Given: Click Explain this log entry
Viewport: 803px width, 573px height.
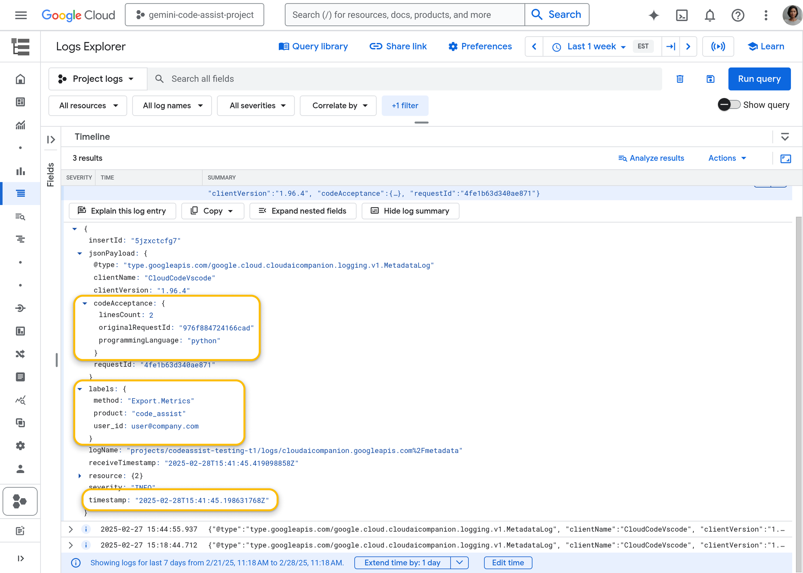Looking at the screenshot, I should click(122, 211).
